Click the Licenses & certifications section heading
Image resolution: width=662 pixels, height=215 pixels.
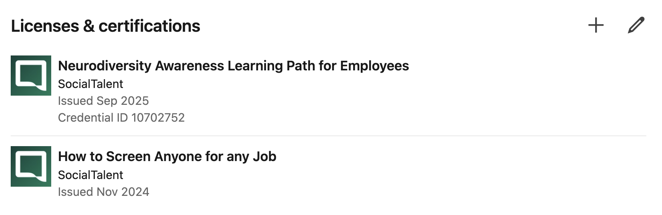[105, 26]
